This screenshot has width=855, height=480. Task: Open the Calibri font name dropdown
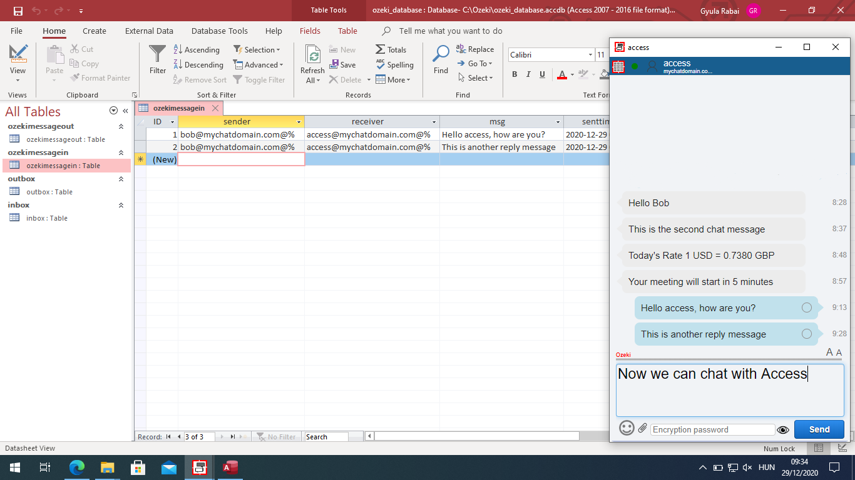(x=590, y=55)
